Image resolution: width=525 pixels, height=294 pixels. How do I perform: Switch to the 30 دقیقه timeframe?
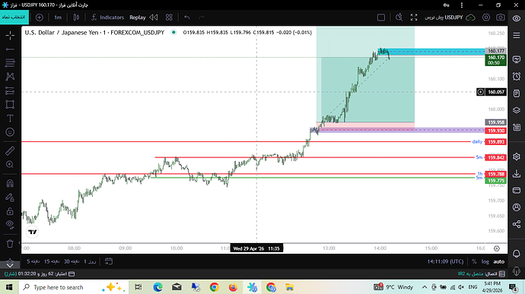[x=72, y=261]
